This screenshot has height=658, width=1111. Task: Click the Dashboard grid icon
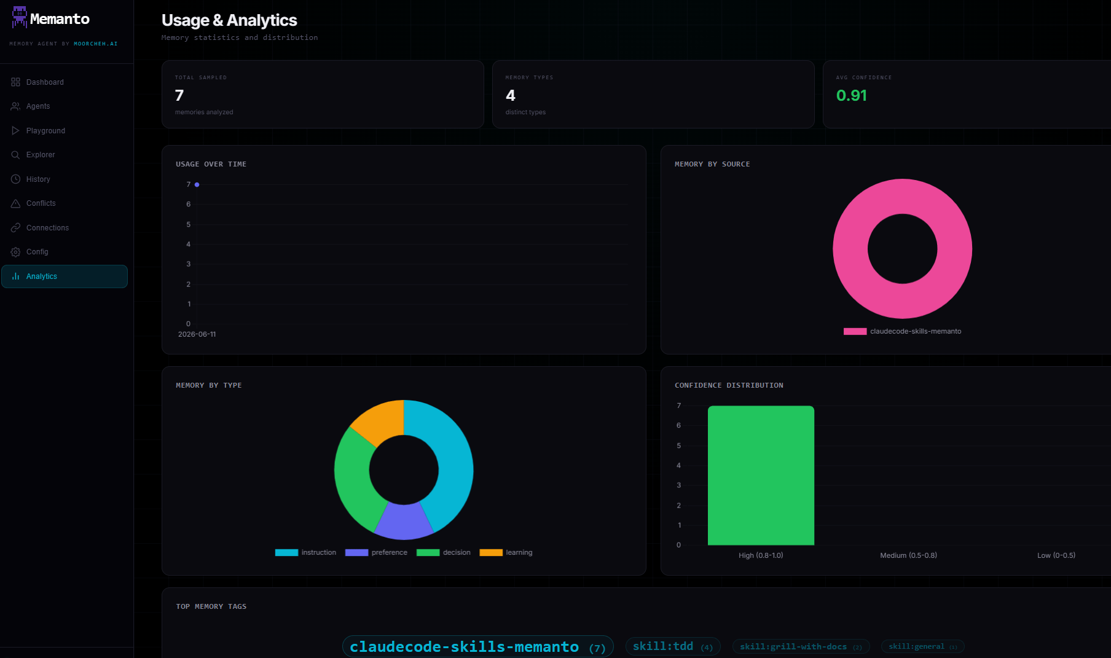point(15,82)
